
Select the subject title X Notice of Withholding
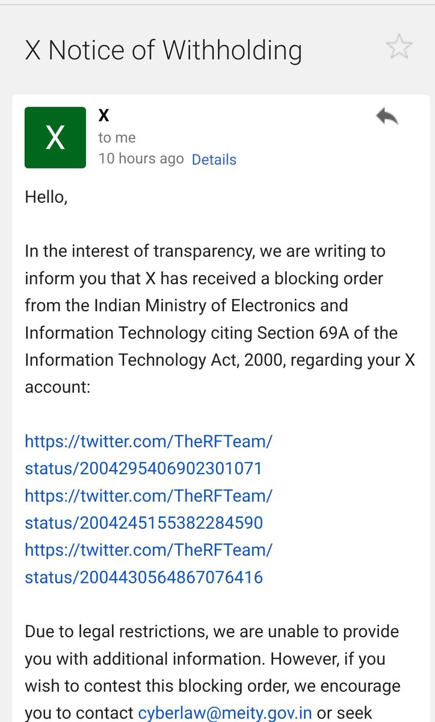(x=163, y=50)
